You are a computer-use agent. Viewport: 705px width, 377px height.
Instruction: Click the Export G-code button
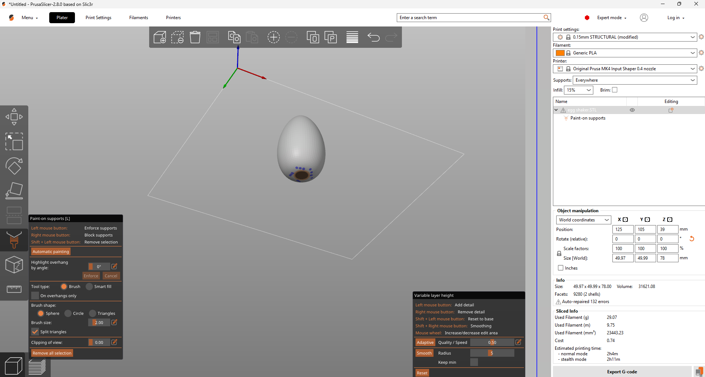(622, 372)
